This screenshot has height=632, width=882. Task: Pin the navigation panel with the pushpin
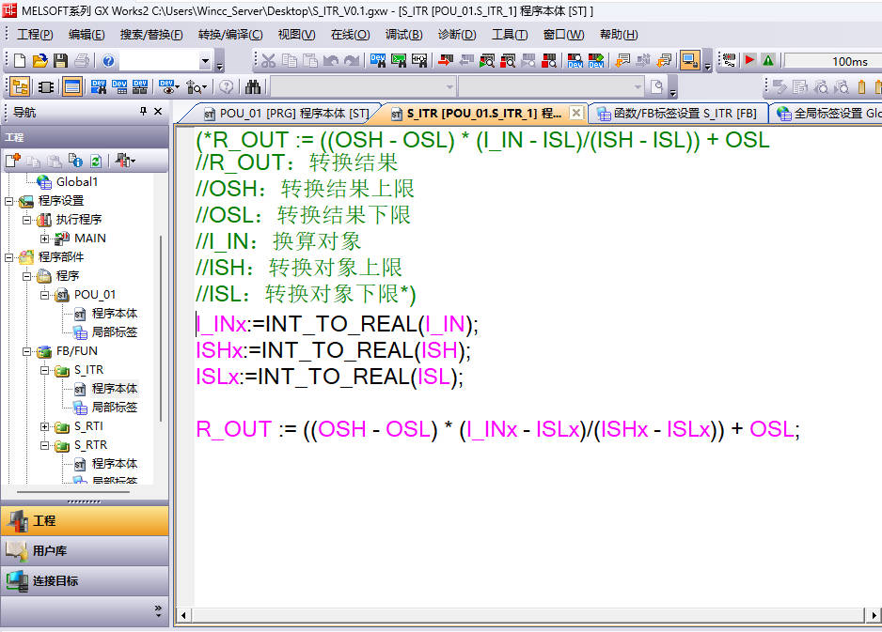click(143, 112)
